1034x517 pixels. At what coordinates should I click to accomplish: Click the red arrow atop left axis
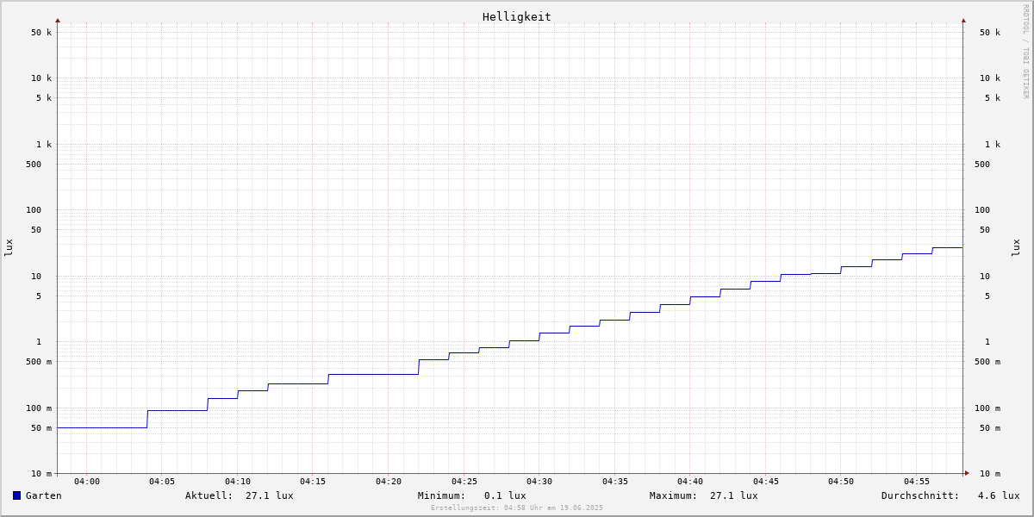click(58, 20)
